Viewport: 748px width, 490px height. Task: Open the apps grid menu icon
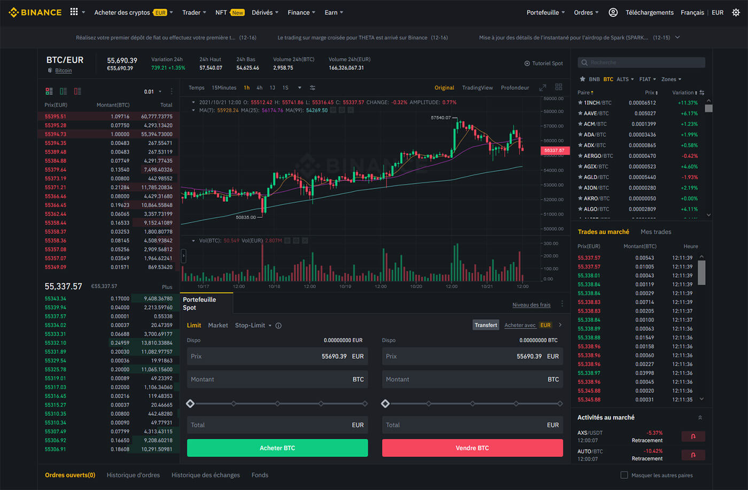point(74,12)
